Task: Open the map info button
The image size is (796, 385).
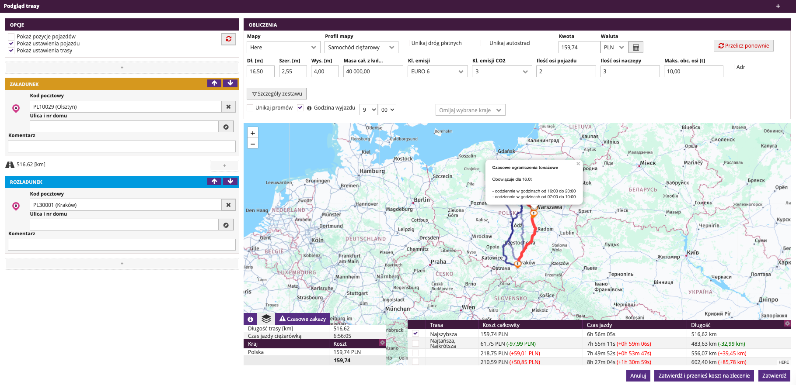Action: 251,319
